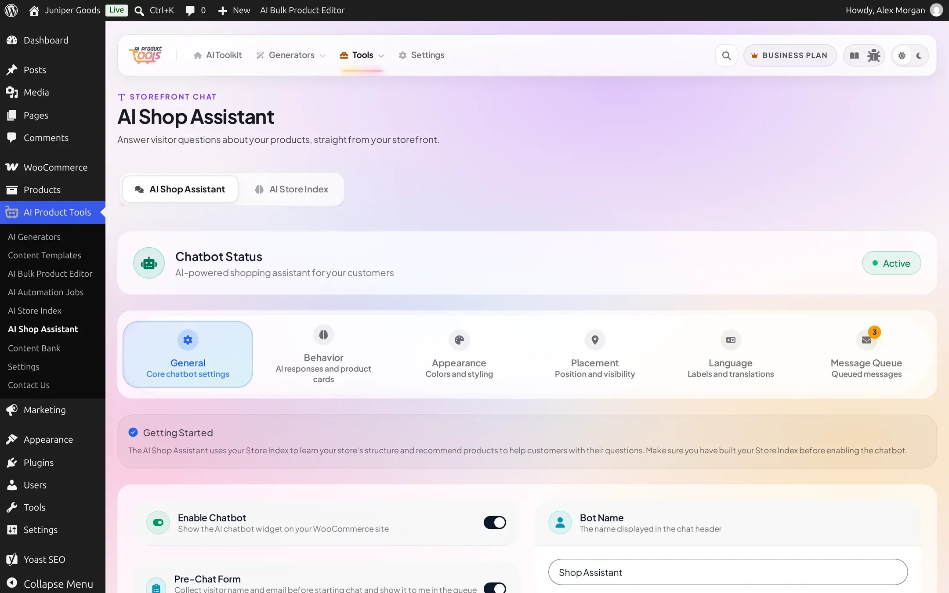Open Content Bank submenu item
This screenshot has height=593, width=949.
pos(34,348)
